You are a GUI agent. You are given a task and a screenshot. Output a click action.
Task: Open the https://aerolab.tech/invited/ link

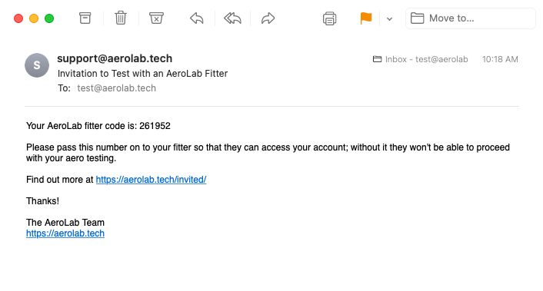tap(151, 180)
